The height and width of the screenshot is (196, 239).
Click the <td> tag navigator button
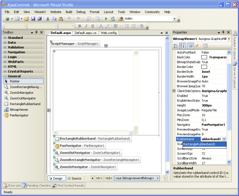pyautogui.click(x=108, y=178)
